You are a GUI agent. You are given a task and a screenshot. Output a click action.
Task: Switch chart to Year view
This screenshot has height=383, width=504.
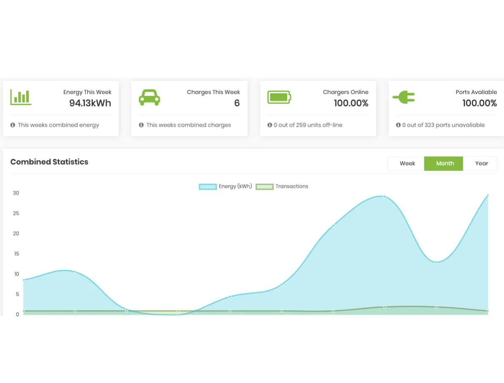pyautogui.click(x=480, y=163)
